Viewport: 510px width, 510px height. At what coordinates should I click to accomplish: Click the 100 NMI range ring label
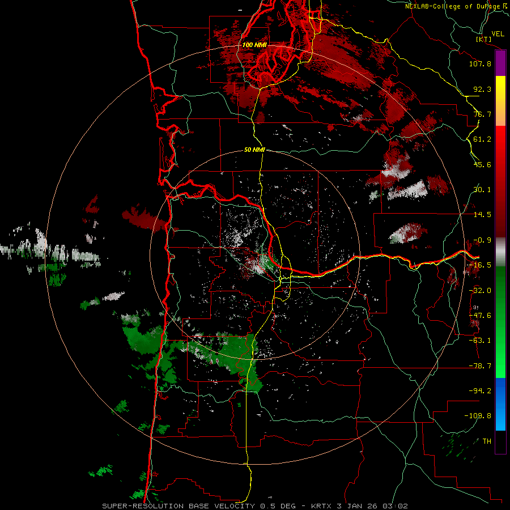(x=254, y=45)
